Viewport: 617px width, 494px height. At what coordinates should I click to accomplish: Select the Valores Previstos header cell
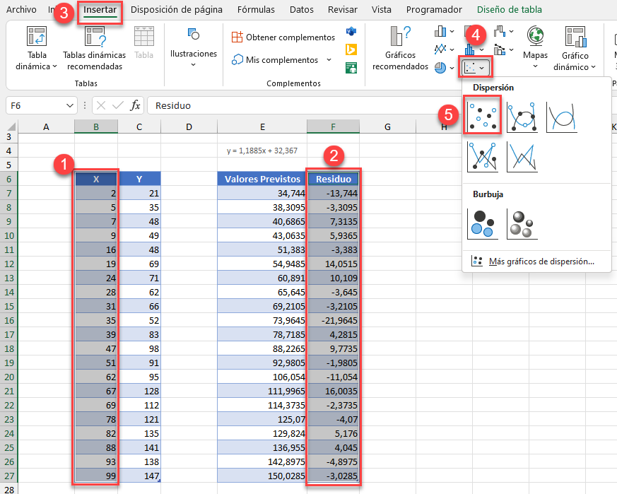click(x=262, y=179)
